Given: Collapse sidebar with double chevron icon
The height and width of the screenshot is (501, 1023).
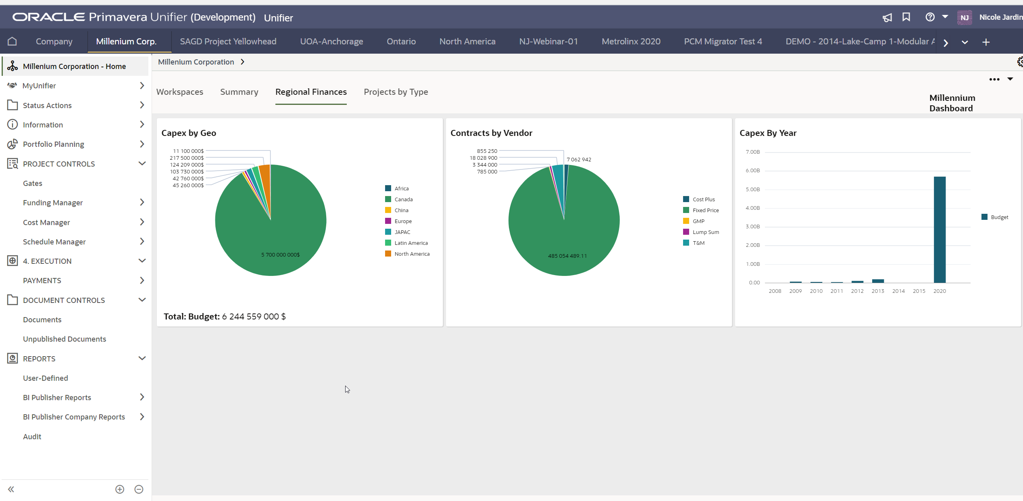Looking at the screenshot, I should 11,489.
